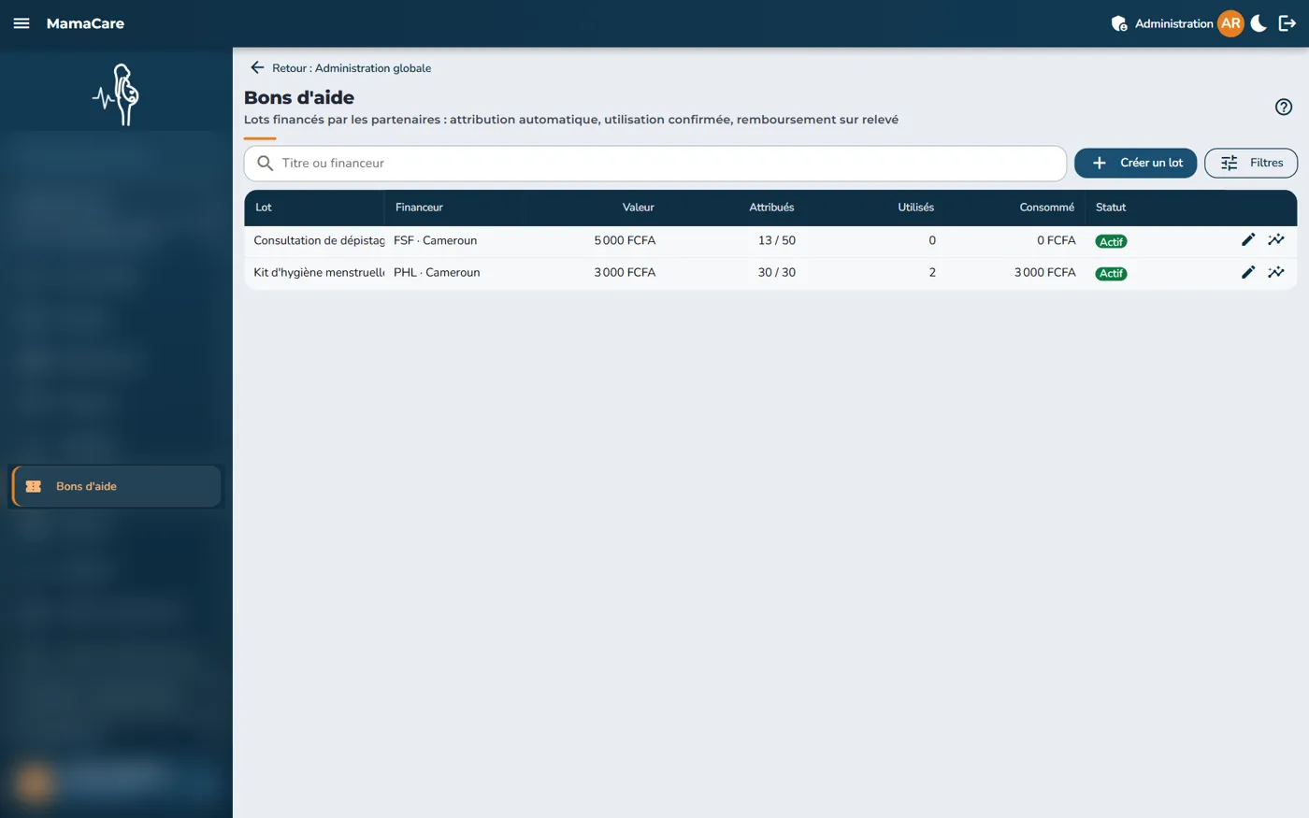
Task: Click Créer un lot button
Action: point(1135,163)
